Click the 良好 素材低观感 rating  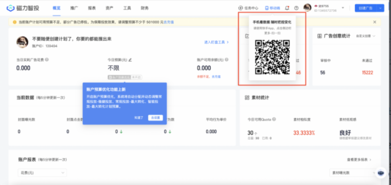(x=345, y=133)
